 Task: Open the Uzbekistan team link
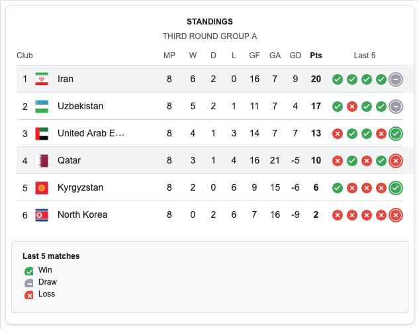click(80, 106)
